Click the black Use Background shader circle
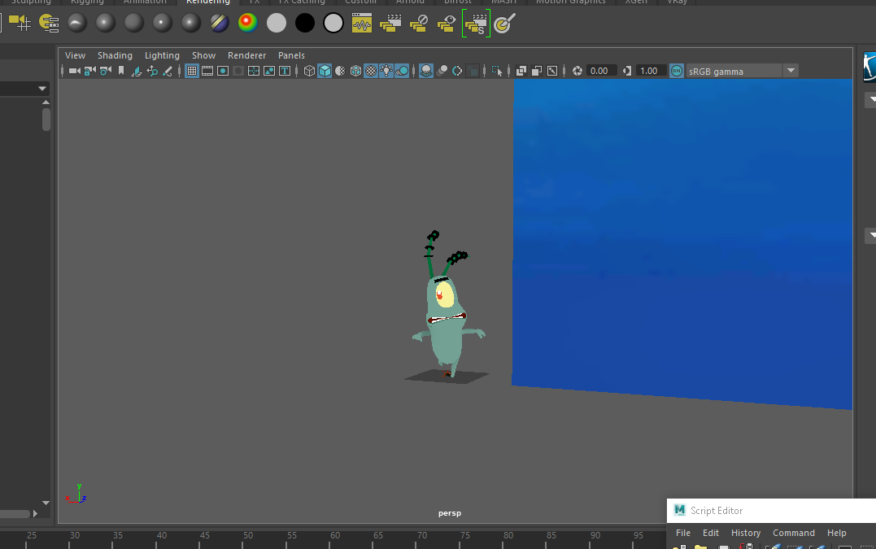Image resolution: width=876 pixels, height=549 pixels. coord(305,23)
